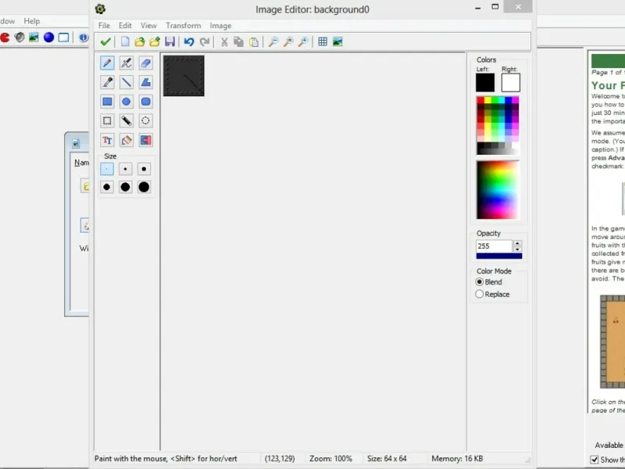Pick the first brush size in the bottom row
The height and width of the screenshot is (469, 625).
pyautogui.click(x=107, y=187)
